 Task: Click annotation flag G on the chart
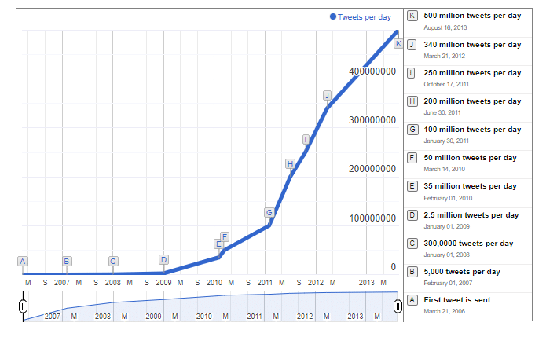point(269,212)
